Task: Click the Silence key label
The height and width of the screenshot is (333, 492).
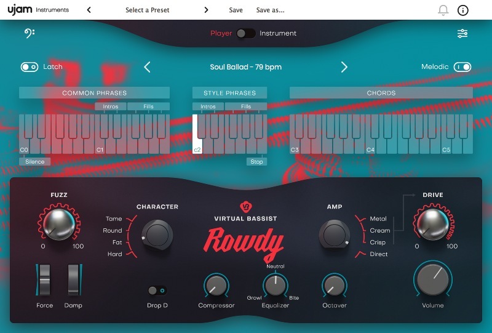Action: [35, 161]
